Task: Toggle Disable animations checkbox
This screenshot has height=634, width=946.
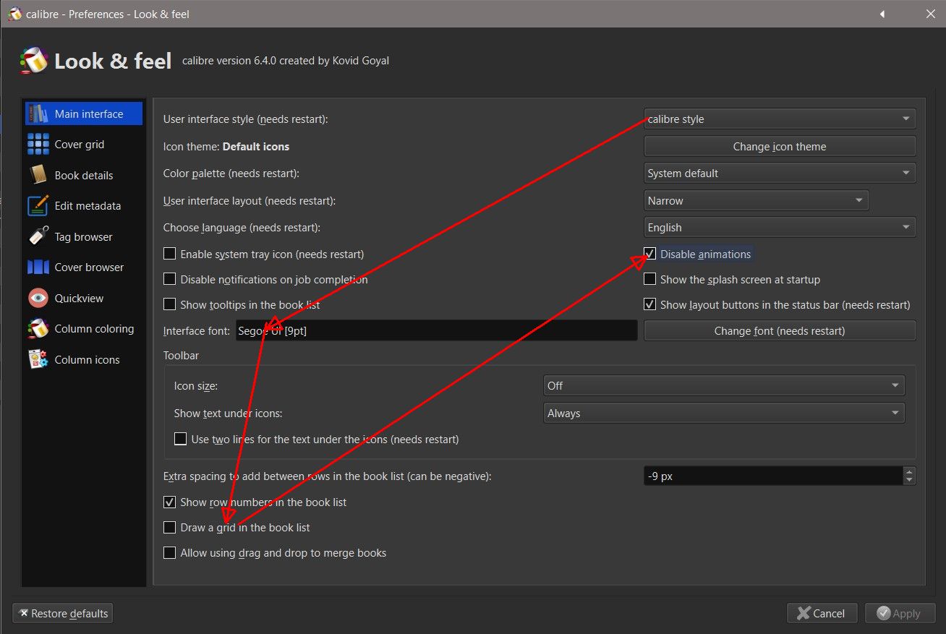Action: 649,254
